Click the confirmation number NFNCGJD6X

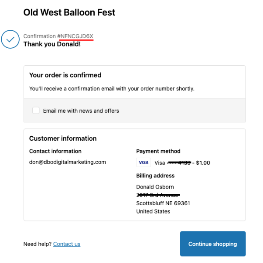[x=77, y=36]
